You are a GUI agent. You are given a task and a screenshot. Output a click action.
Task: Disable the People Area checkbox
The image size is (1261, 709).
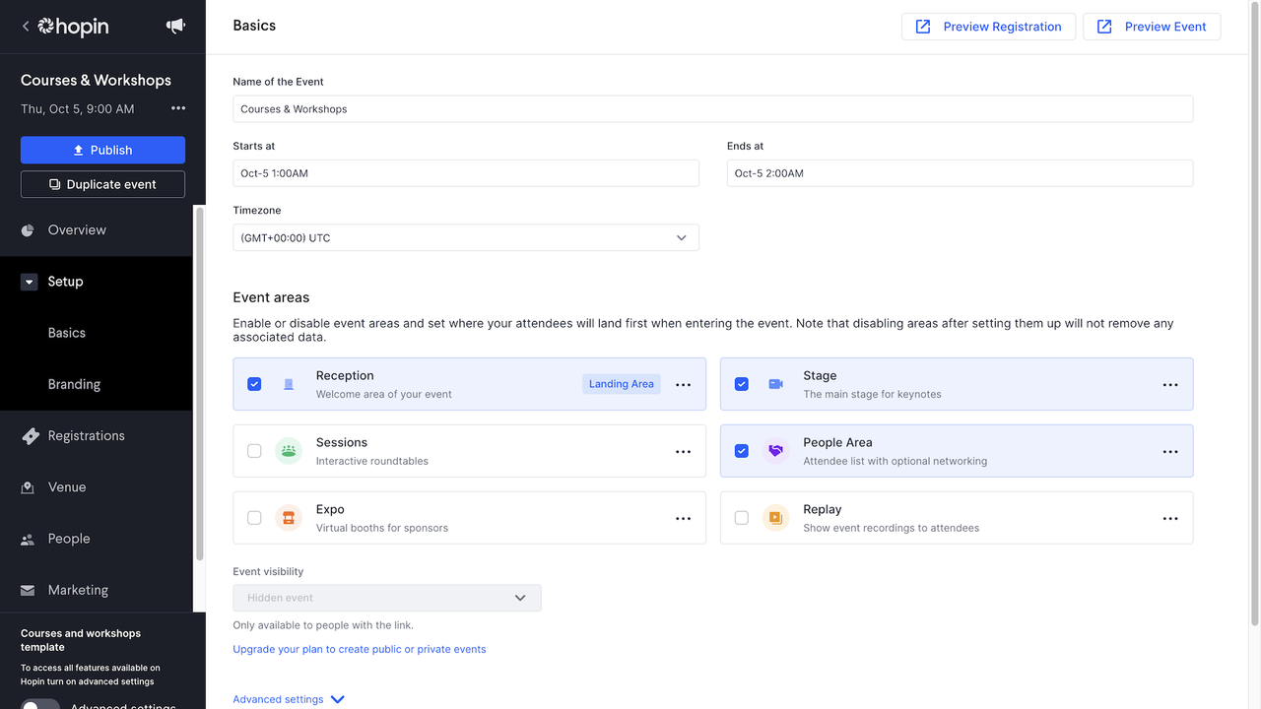click(x=742, y=451)
